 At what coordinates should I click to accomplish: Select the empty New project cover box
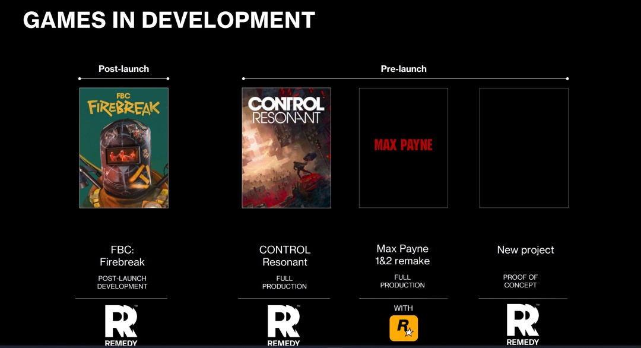click(523, 148)
